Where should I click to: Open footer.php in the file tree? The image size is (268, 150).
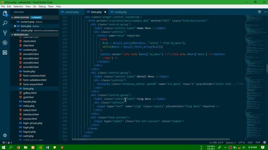(29, 71)
